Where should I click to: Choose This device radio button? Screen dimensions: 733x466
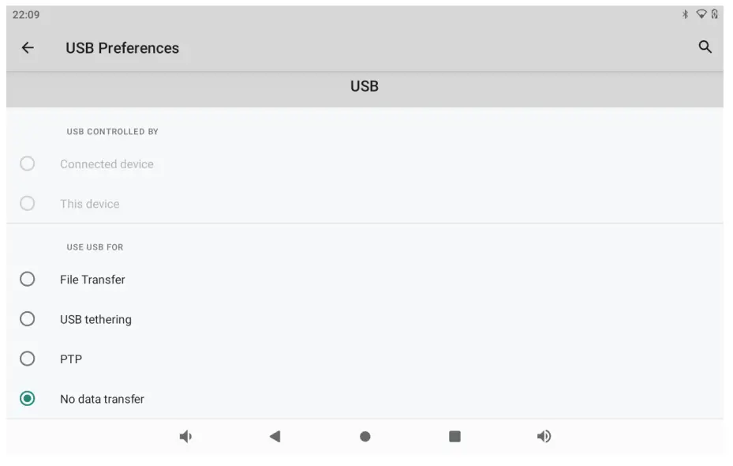[x=28, y=204]
